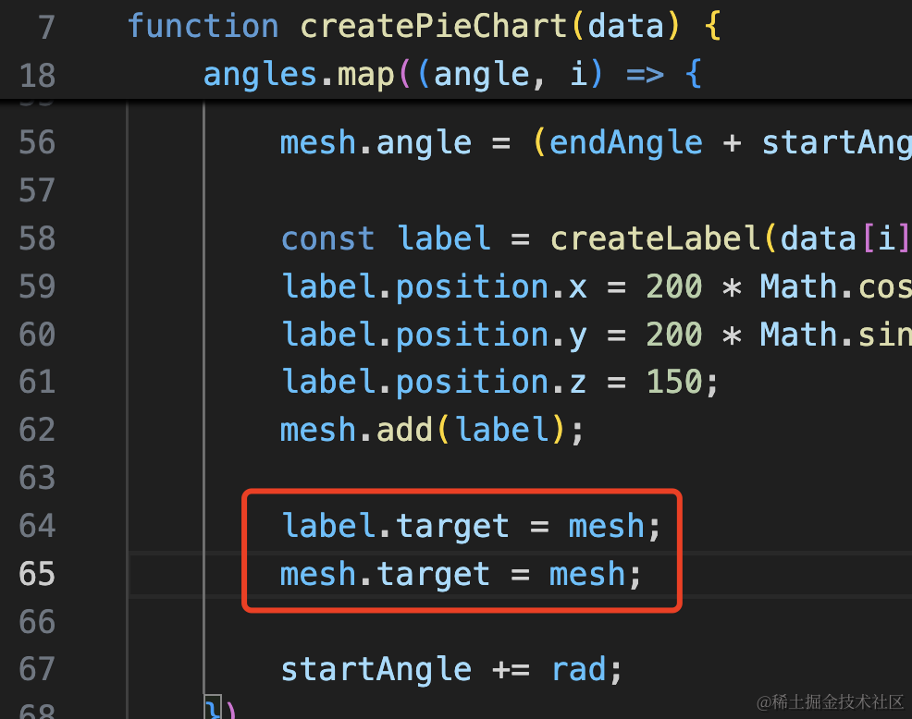The image size is (912, 719).
Task: Click startAngle variable on line 67
Action: click(376, 670)
